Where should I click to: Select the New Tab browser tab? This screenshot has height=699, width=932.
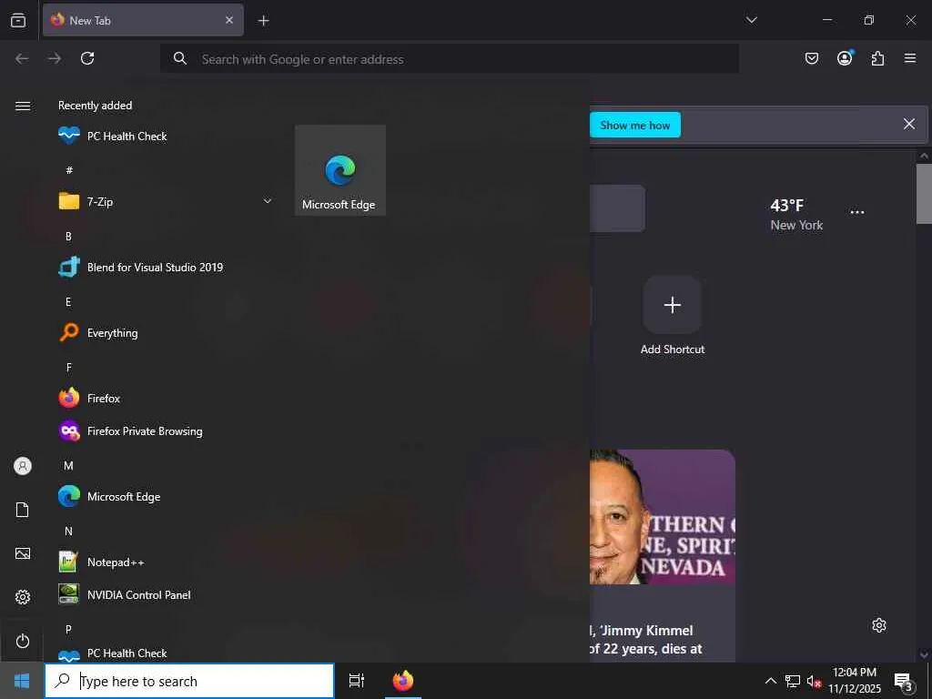(x=143, y=20)
